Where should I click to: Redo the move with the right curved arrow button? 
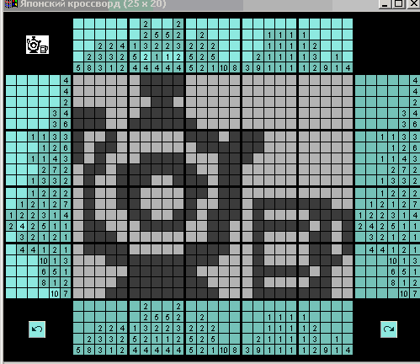(x=389, y=329)
